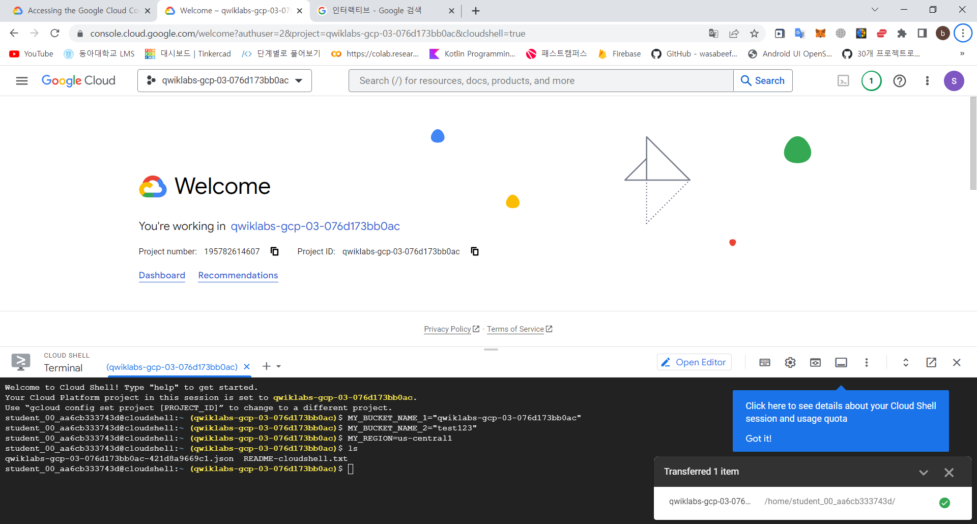Open terminal keyboard send-key menu
This screenshot has height=524, width=977.
click(x=764, y=362)
